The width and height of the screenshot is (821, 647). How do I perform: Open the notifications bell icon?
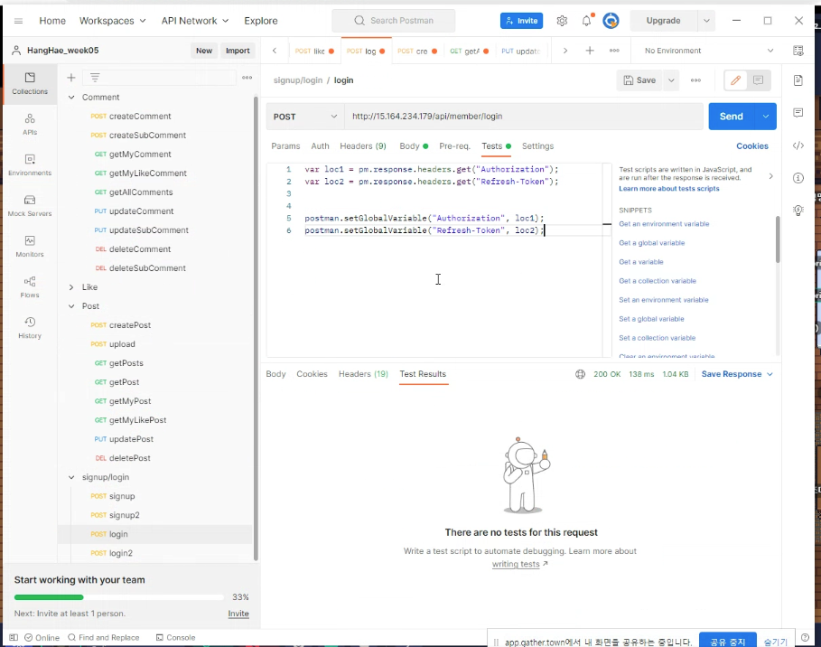(586, 21)
